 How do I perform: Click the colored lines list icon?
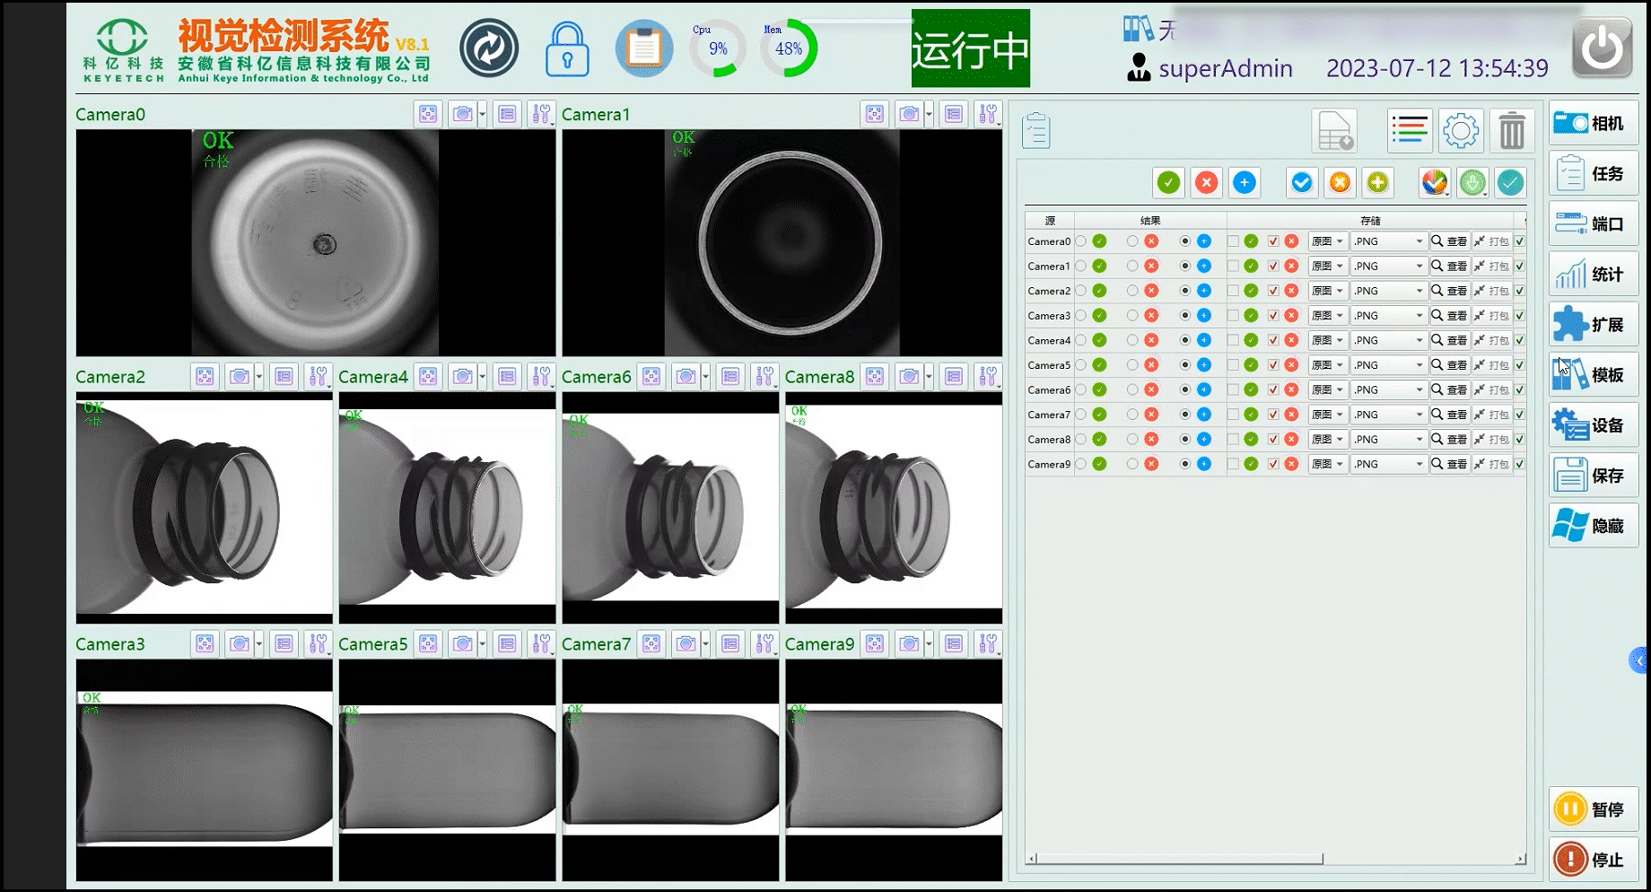(1410, 131)
